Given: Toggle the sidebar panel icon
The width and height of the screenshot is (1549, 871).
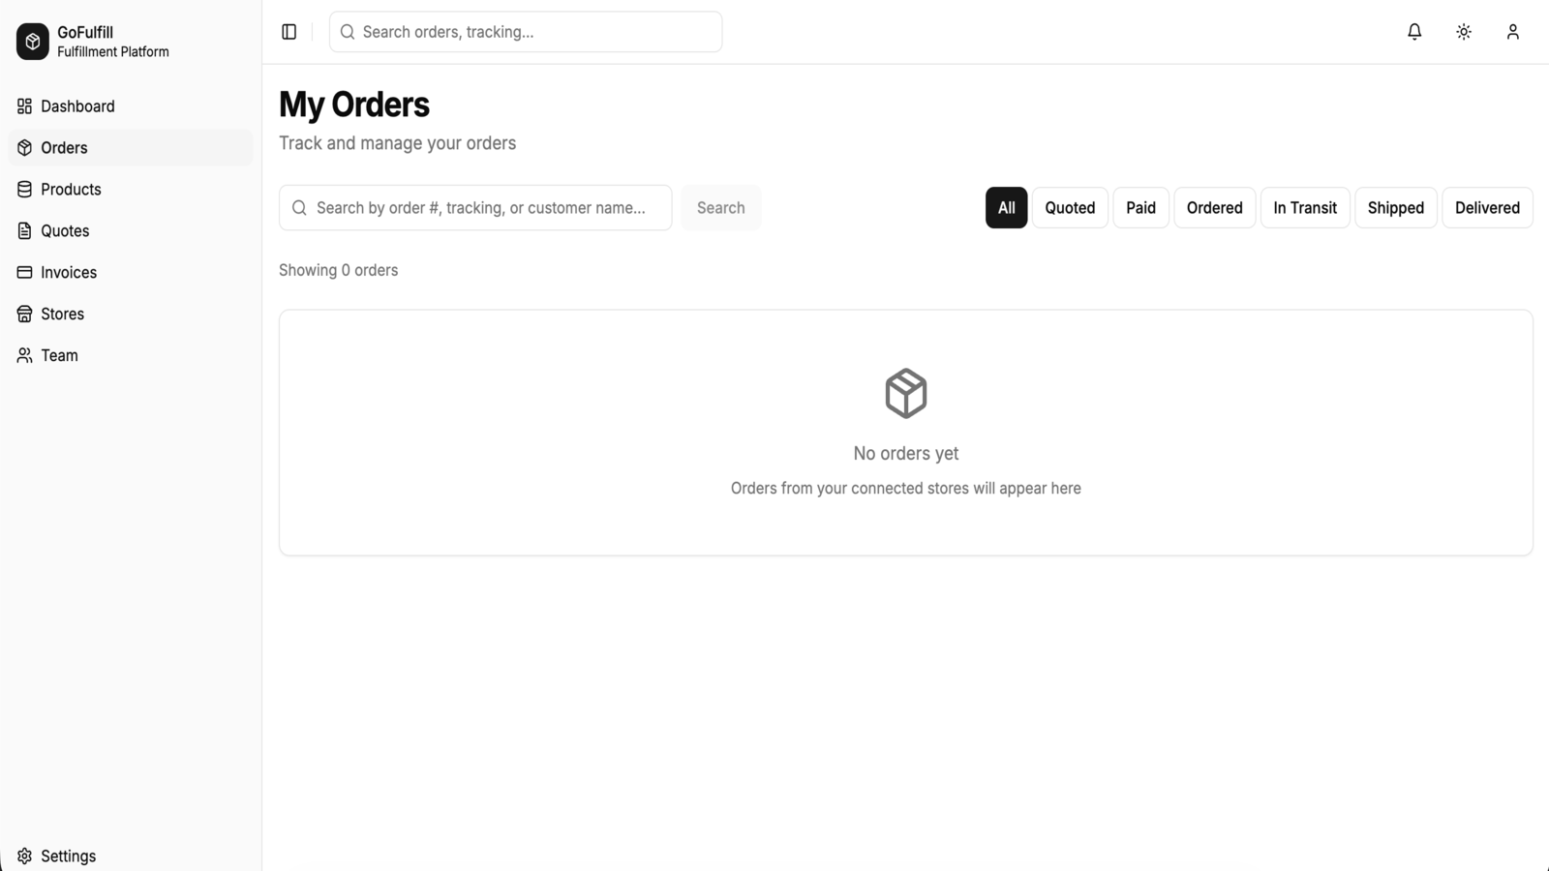Looking at the screenshot, I should [289, 32].
